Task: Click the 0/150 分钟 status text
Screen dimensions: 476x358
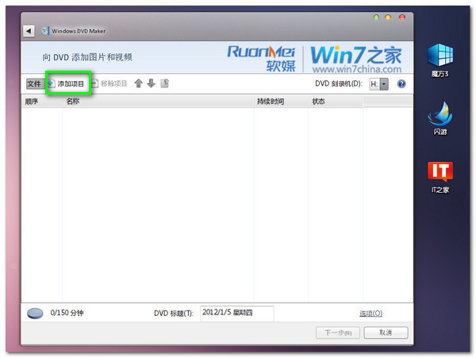Action: pos(67,313)
